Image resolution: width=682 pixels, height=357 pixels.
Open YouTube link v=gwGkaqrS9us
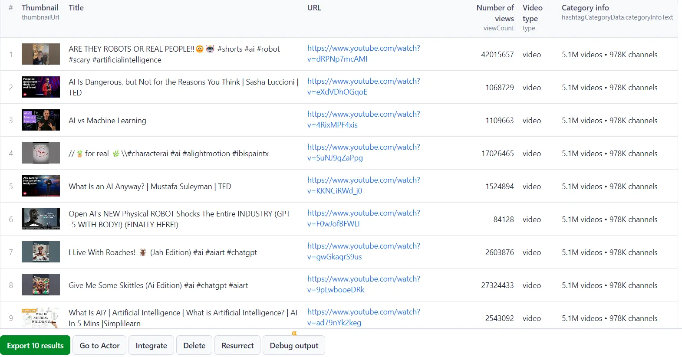click(364, 252)
